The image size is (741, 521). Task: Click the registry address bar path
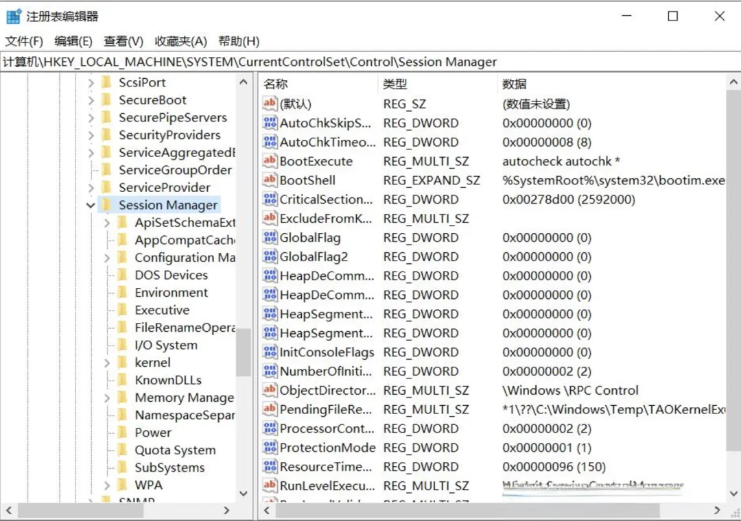[250, 62]
